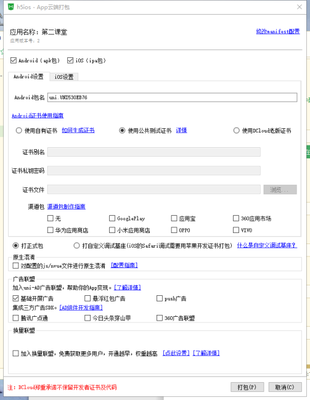Image resolution: width=310 pixels, height=400 pixels.
Task: Click the 证书别名 input field
Action: pos(154,152)
